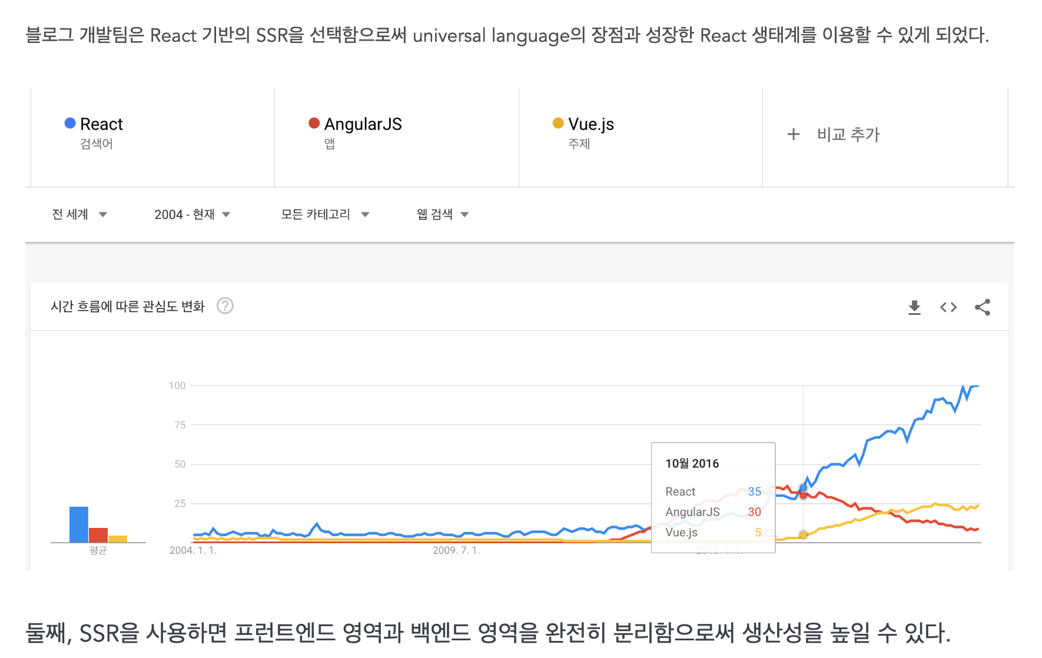Download the interest-over-time chart data
1042x658 pixels.
(x=914, y=307)
